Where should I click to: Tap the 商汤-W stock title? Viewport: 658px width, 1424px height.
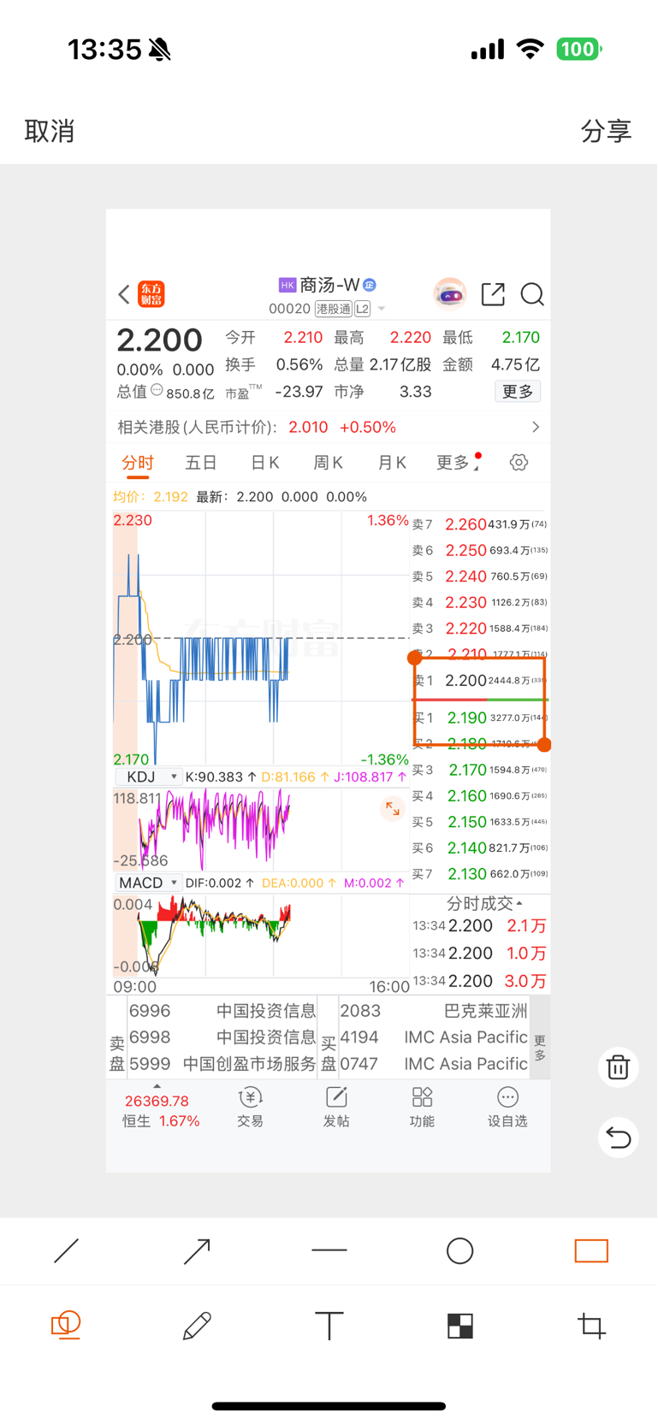coord(328,285)
